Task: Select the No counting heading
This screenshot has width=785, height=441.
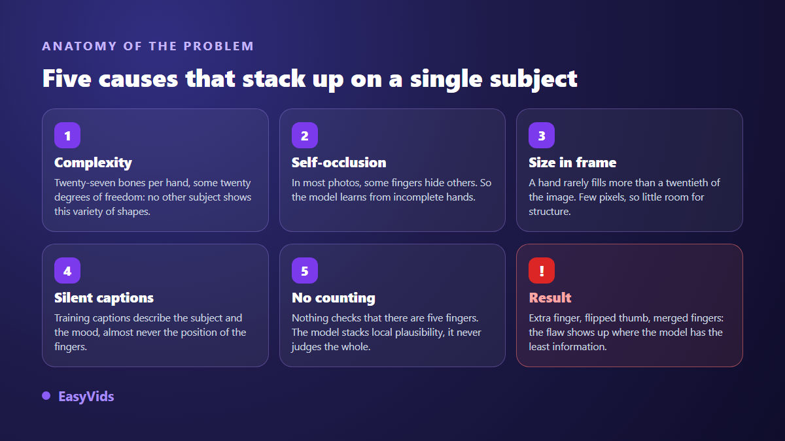Action: tap(334, 298)
